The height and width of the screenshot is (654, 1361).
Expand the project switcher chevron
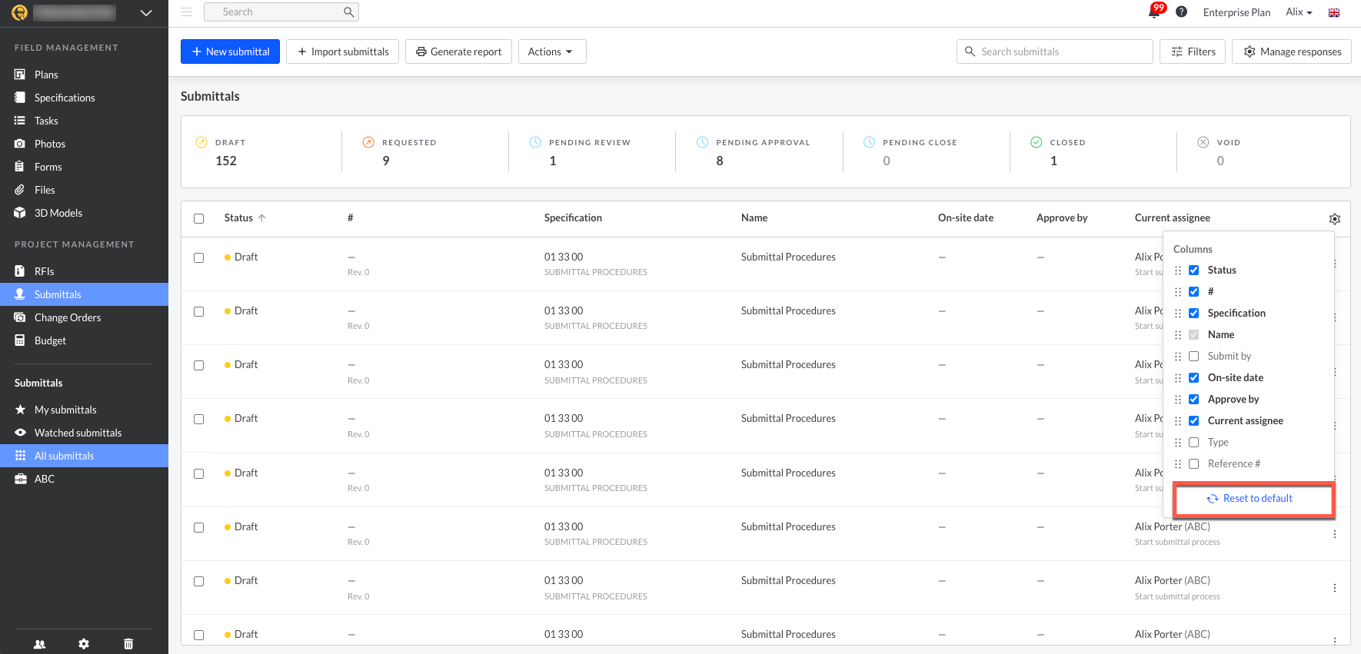tap(146, 13)
